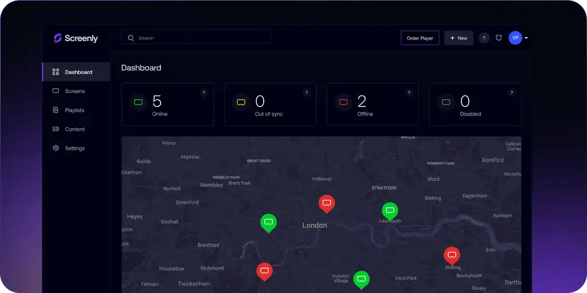This screenshot has width=587, height=293.
Task: Click the yellow Out of sync icon
Action: [x=241, y=102]
